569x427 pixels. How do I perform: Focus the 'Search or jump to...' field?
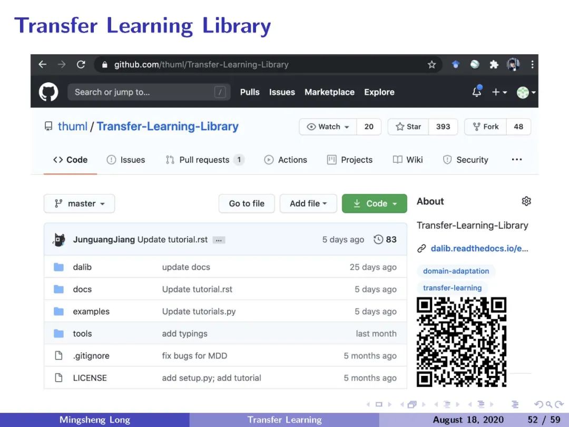click(149, 92)
